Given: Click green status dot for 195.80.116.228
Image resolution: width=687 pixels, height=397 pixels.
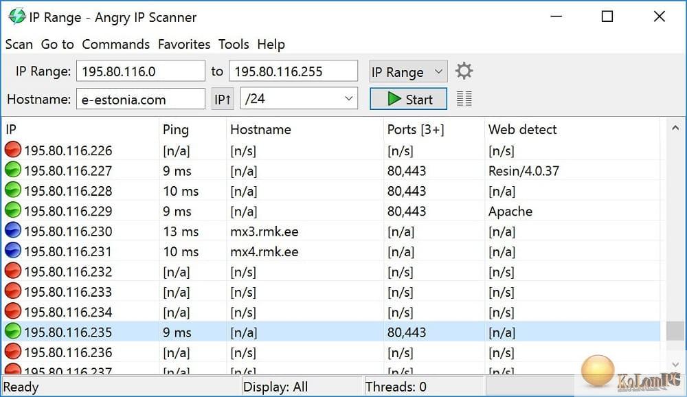Looking at the screenshot, I should (12, 190).
